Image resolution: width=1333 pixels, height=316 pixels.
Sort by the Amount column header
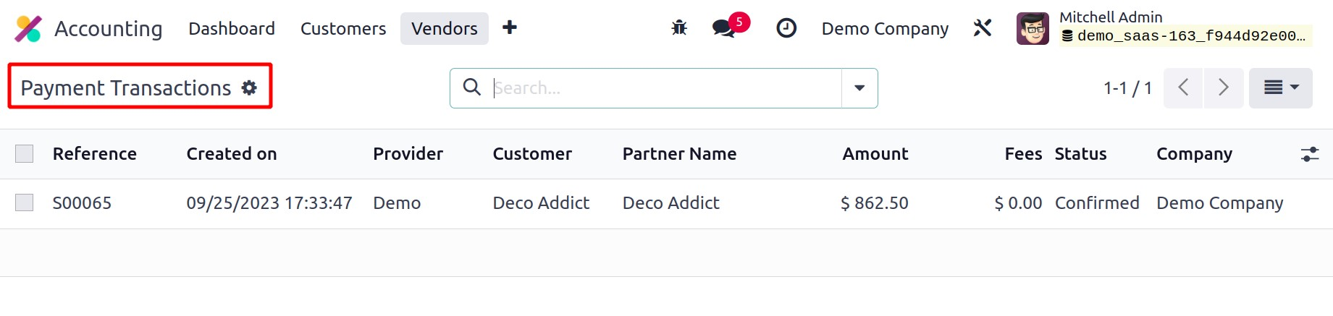[875, 154]
